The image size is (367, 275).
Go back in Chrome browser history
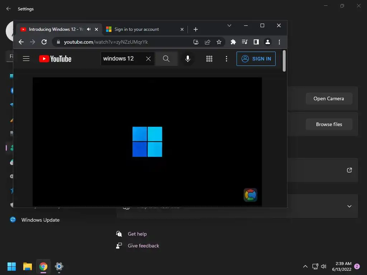[x=21, y=42]
